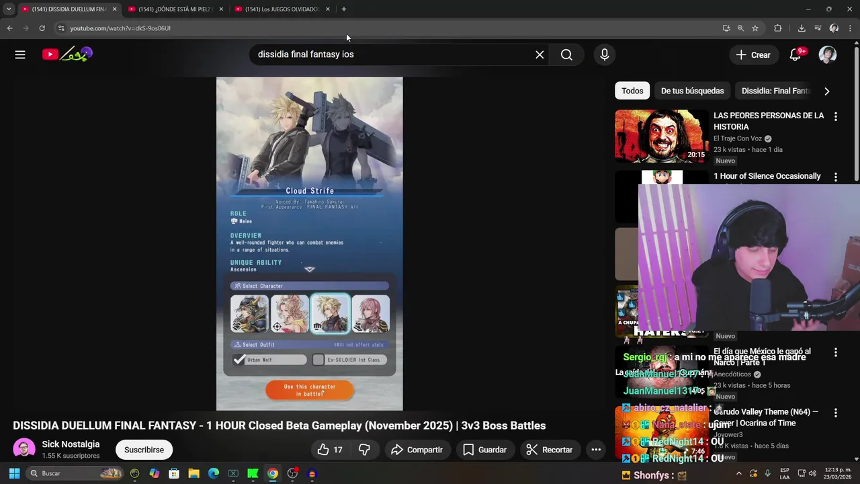Select the Todos filter chip
This screenshot has width=860, height=484.
[x=632, y=91]
